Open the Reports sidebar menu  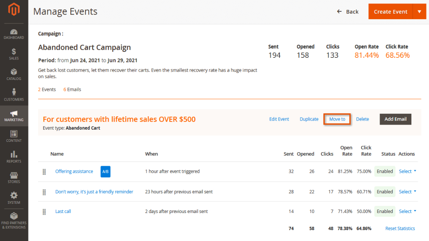point(14,157)
